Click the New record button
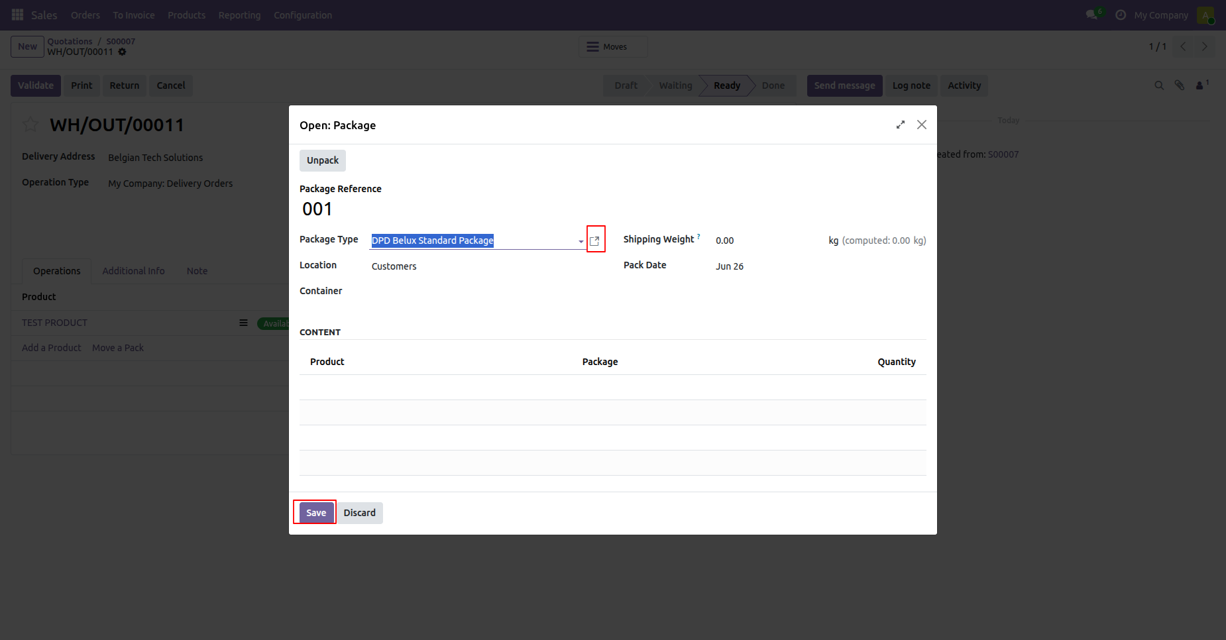 pyautogui.click(x=27, y=46)
